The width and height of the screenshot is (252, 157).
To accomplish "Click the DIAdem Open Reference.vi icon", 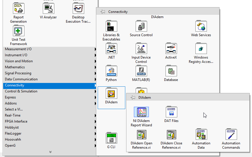I will tap(141, 135).
